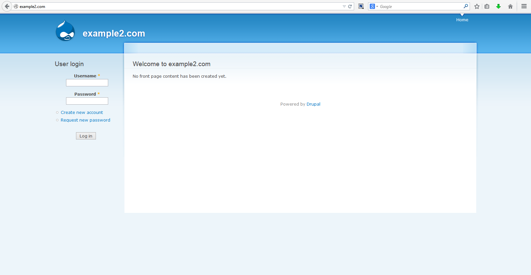
Task: Click the 'Welcome to example2.com' heading
Action: (x=172, y=64)
